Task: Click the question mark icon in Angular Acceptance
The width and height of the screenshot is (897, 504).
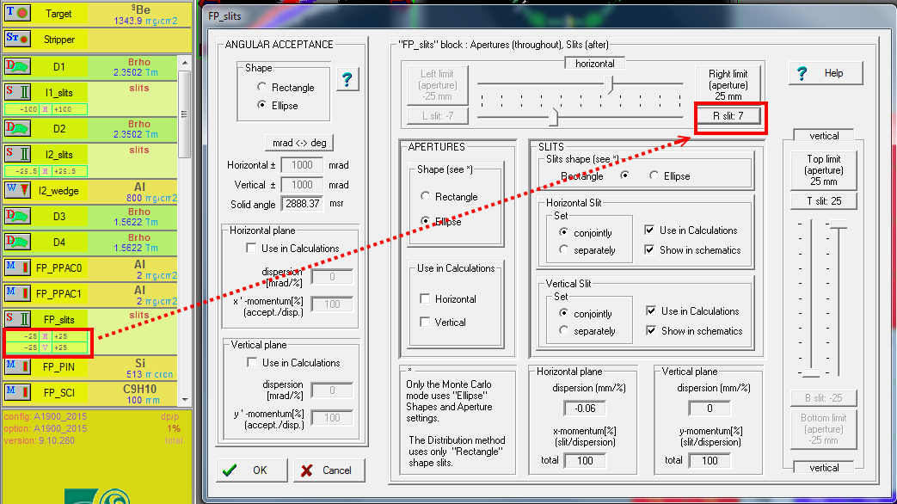Action: tap(347, 79)
